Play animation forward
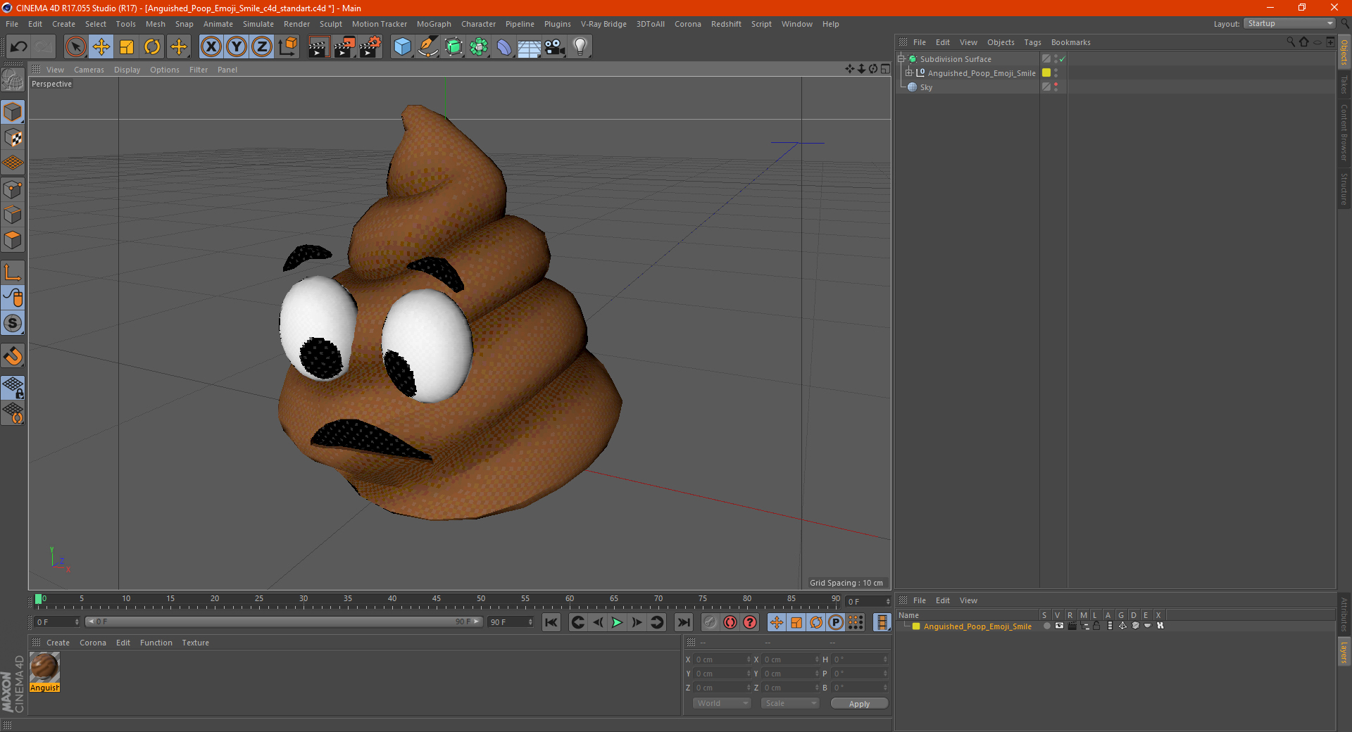 617,622
